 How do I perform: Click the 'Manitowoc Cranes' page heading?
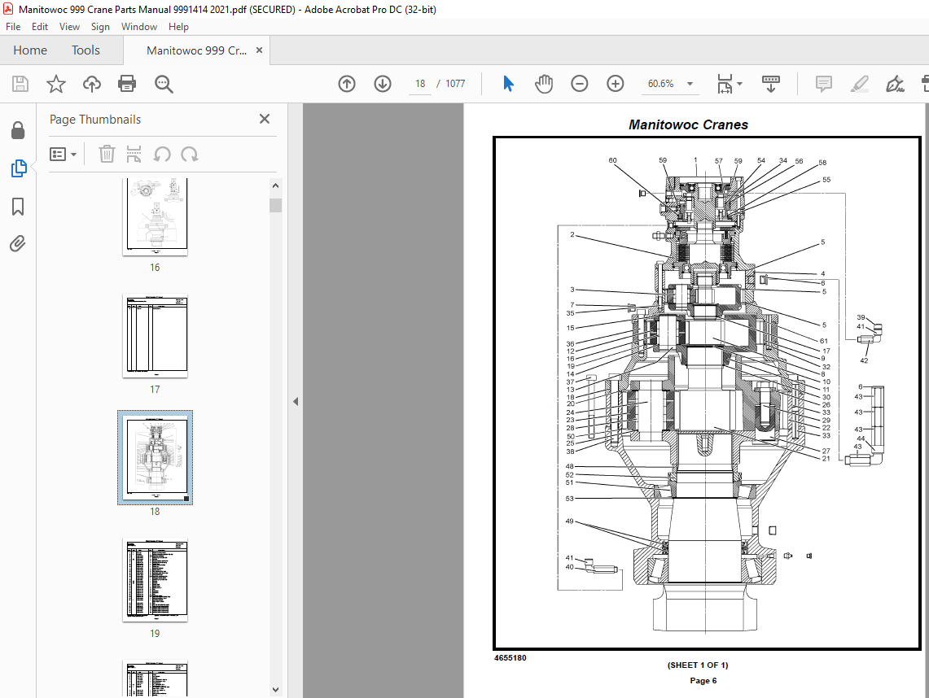click(689, 125)
